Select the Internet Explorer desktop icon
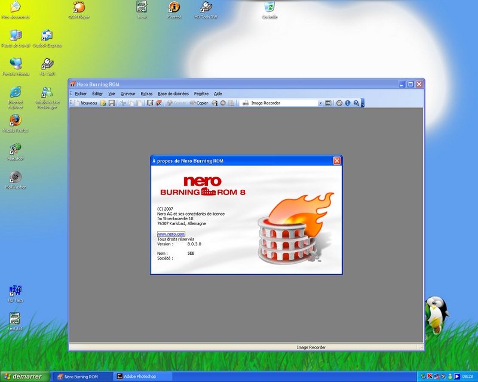The width and height of the screenshot is (478, 382). [x=16, y=97]
